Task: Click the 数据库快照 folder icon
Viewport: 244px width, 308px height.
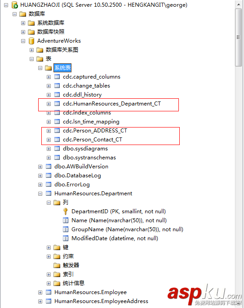Action: click(31, 32)
